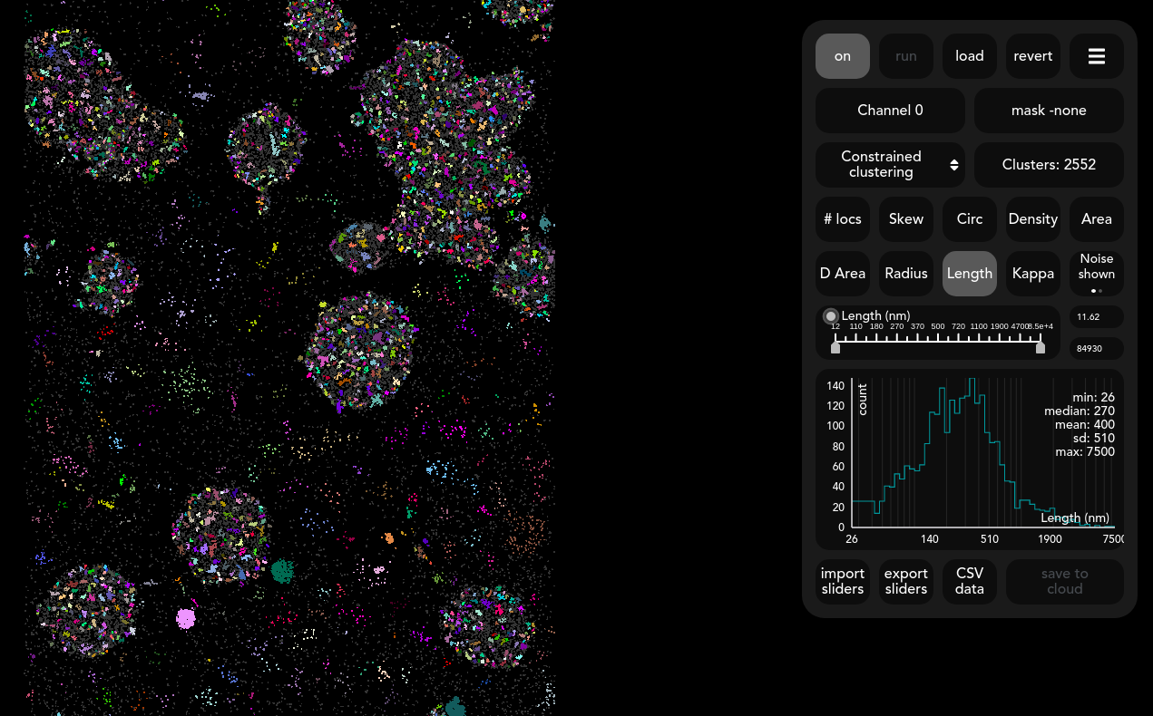
Task: Grab the left handle of Length slider
Action: [835, 348]
